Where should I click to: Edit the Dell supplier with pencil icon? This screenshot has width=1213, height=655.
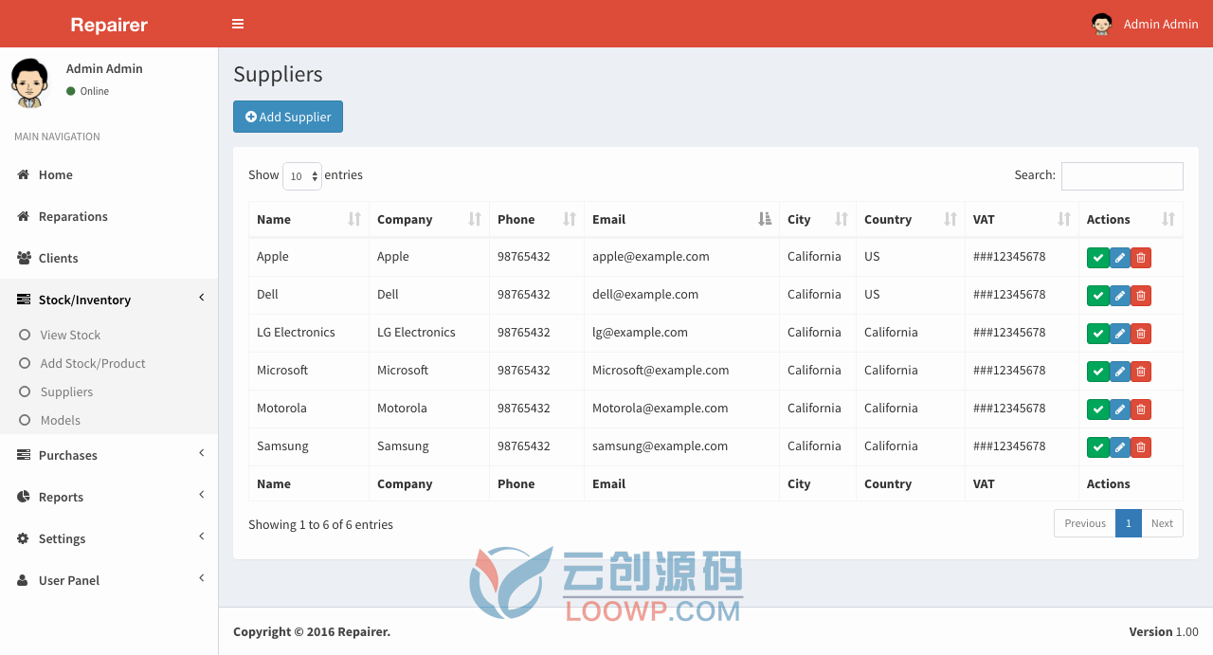pos(1120,296)
